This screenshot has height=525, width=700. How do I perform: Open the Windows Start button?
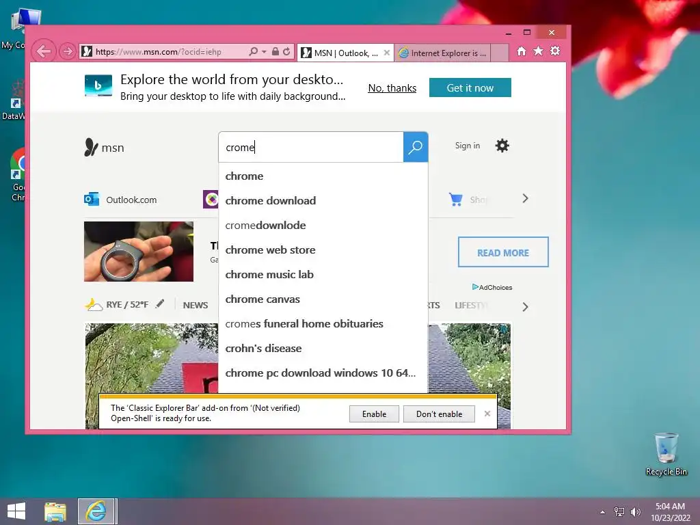coord(16,511)
